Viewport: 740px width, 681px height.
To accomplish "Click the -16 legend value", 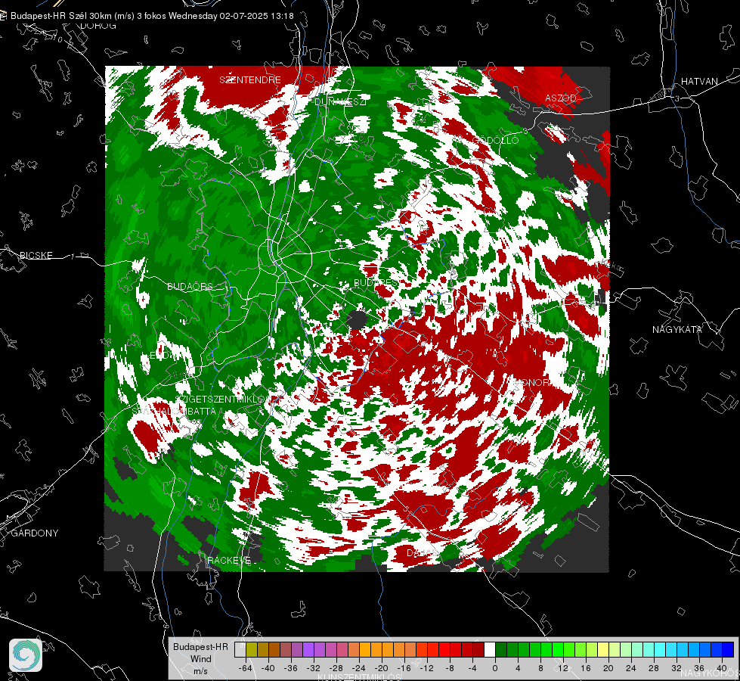I will point(404,668).
